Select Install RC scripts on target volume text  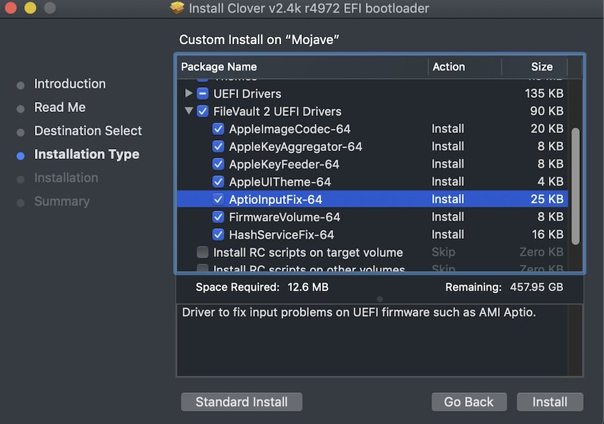pyautogui.click(x=308, y=252)
